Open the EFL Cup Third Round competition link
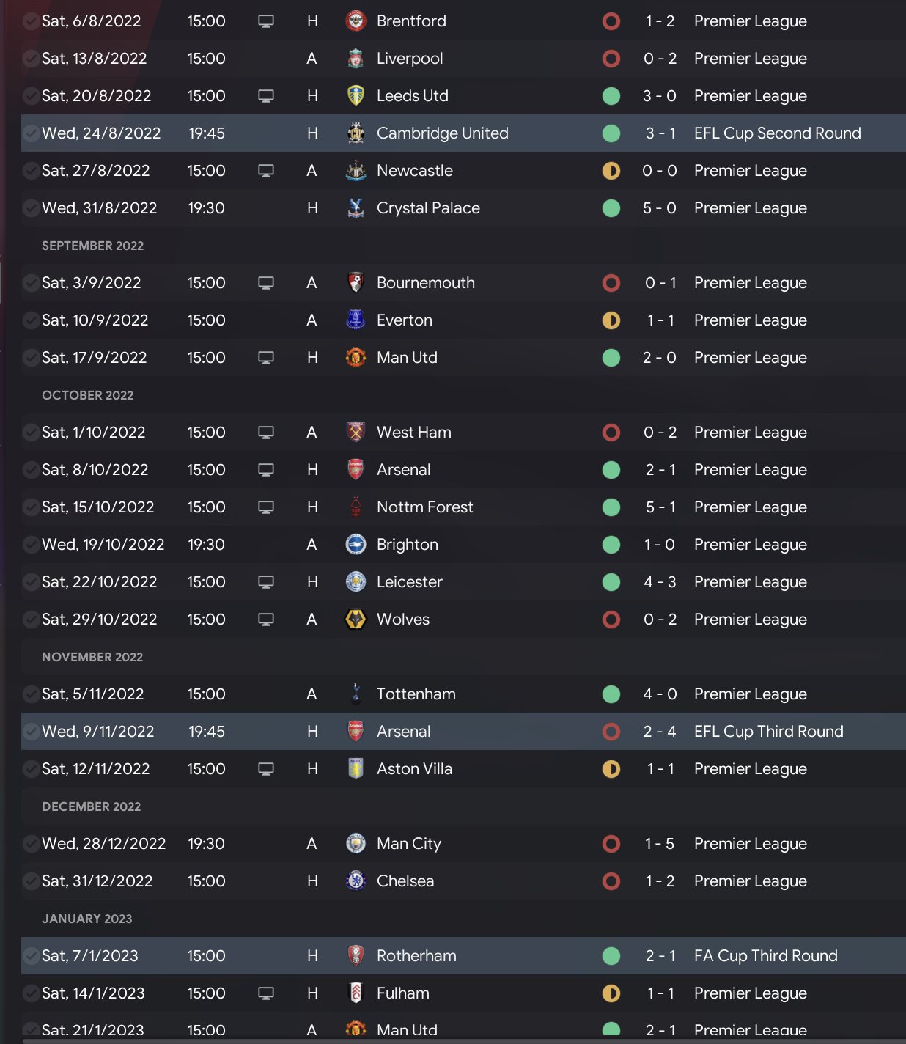Image resolution: width=906 pixels, height=1044 pixels. click(768, 732)
